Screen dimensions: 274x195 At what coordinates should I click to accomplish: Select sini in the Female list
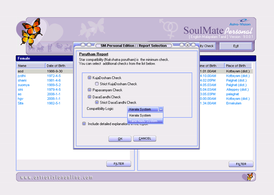pyautogui.click(x=20, y=89)
